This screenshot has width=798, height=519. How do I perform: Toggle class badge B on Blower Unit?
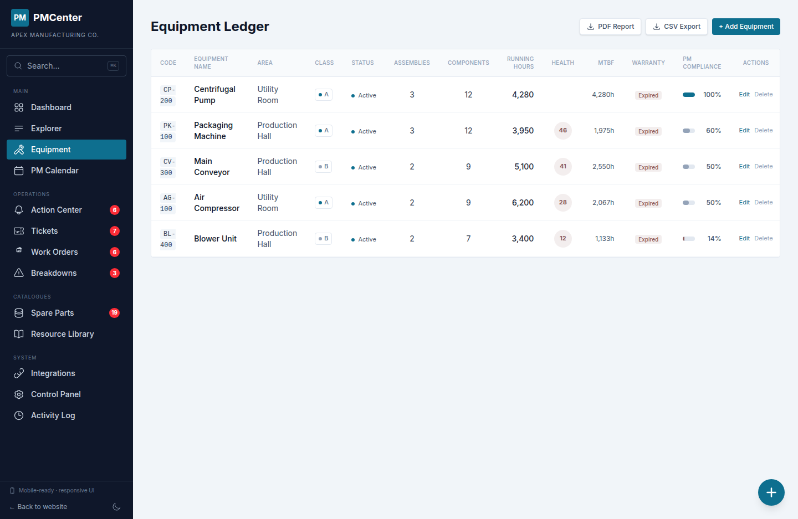(323, 238)
